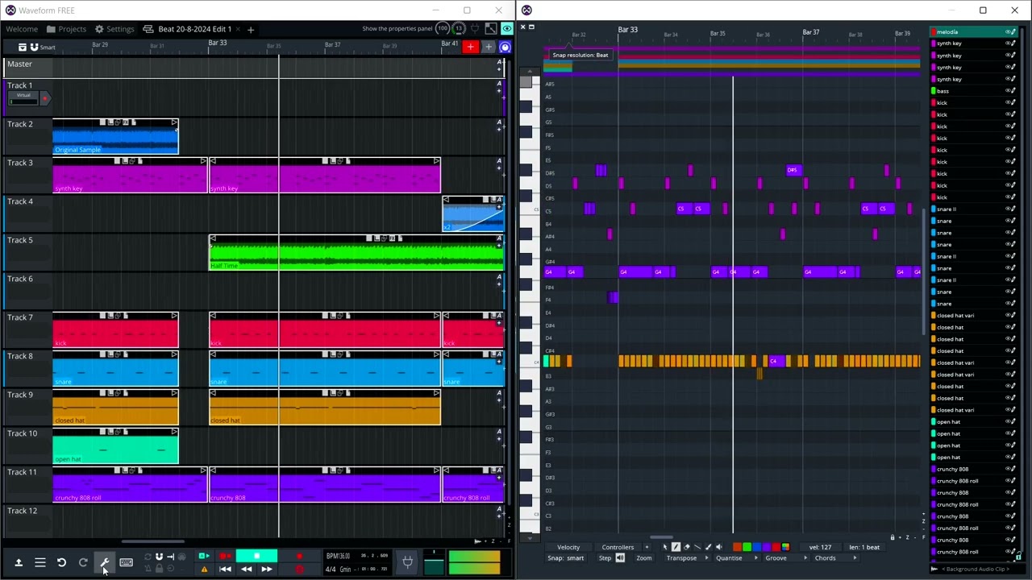Toggle the loop button in transport
This screenshot has height=580, width=1032.
tap(148, 557)
